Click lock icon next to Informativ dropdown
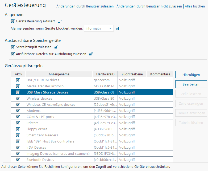 [x=118, y=28]
